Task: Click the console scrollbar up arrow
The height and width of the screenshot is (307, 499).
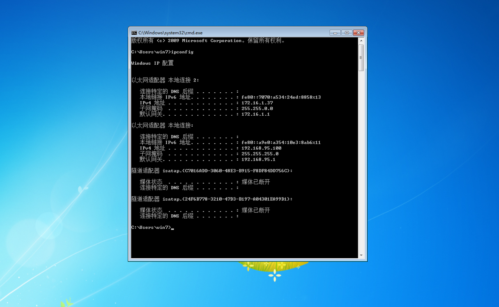Action: click(x=361, y=41)
